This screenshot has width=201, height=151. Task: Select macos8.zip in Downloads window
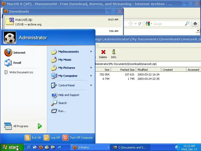pyautogui.click(x=63, y=22)
